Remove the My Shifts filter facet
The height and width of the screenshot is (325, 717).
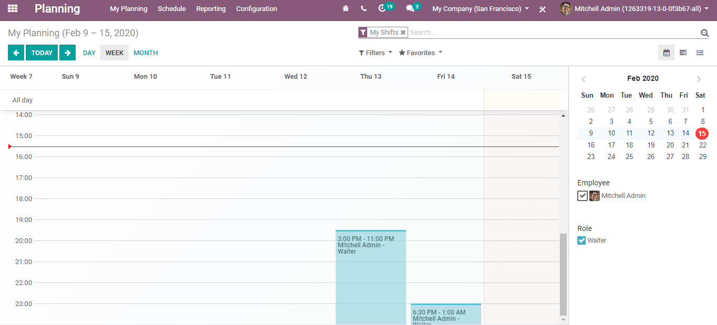403,33
